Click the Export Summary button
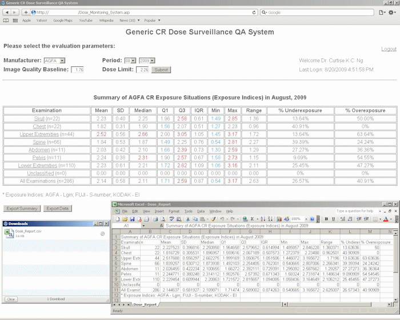The height and width of the screenshot is (320, 400). (22, 209)
